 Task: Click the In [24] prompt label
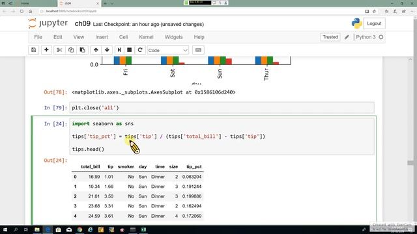tap(55, 123)
